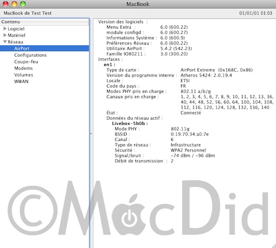276x248 pixels.
Task: Expand the Matériel disclosure triangle
Action: pos(5,35)
